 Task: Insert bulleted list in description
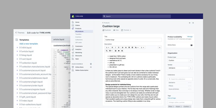(123, 48)
